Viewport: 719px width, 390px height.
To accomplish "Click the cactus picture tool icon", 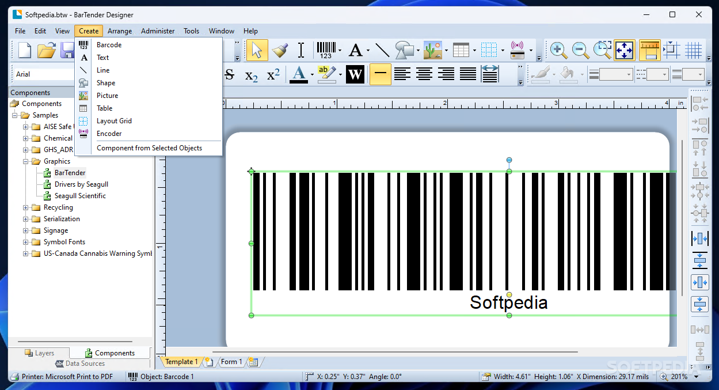I will coord(433,50).
